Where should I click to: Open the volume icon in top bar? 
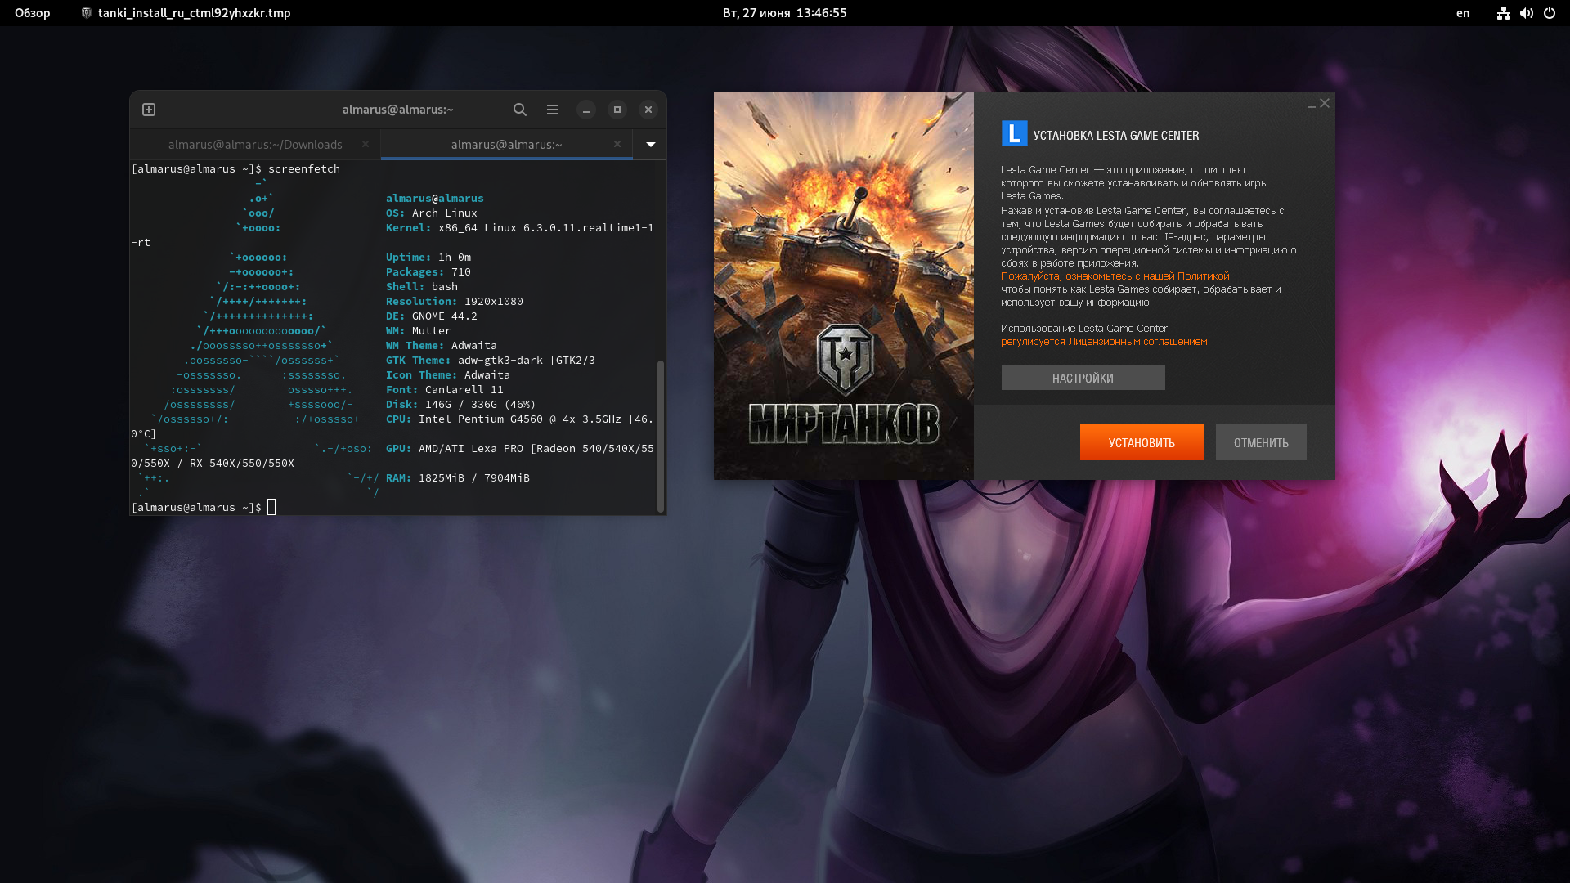coord(1527,13)
